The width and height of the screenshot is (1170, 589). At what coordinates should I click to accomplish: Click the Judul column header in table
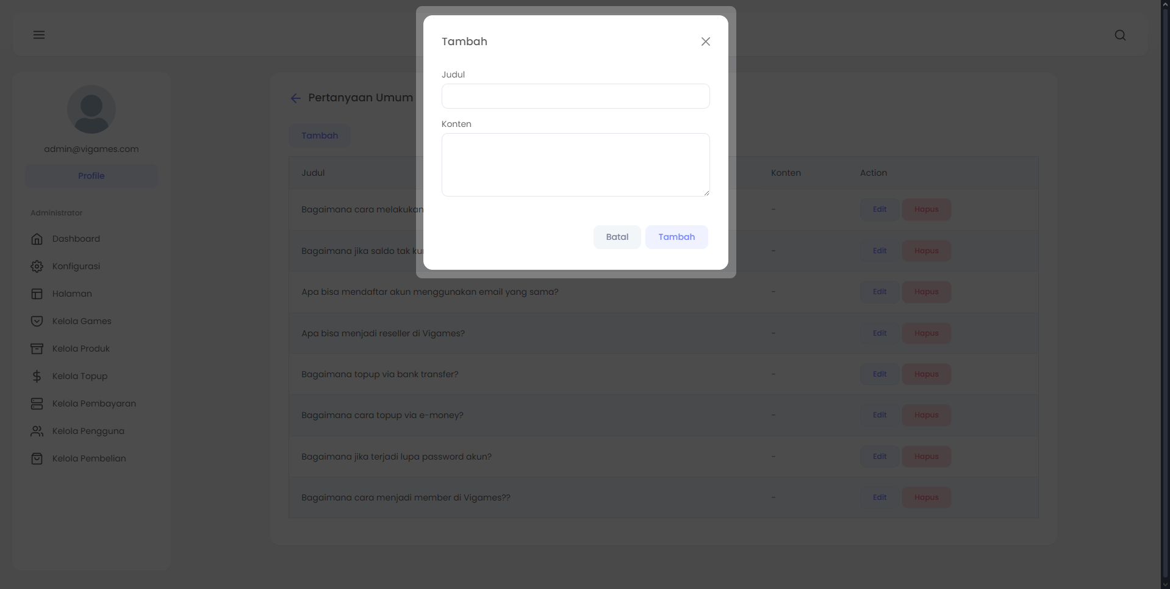(x=313, y=173)
